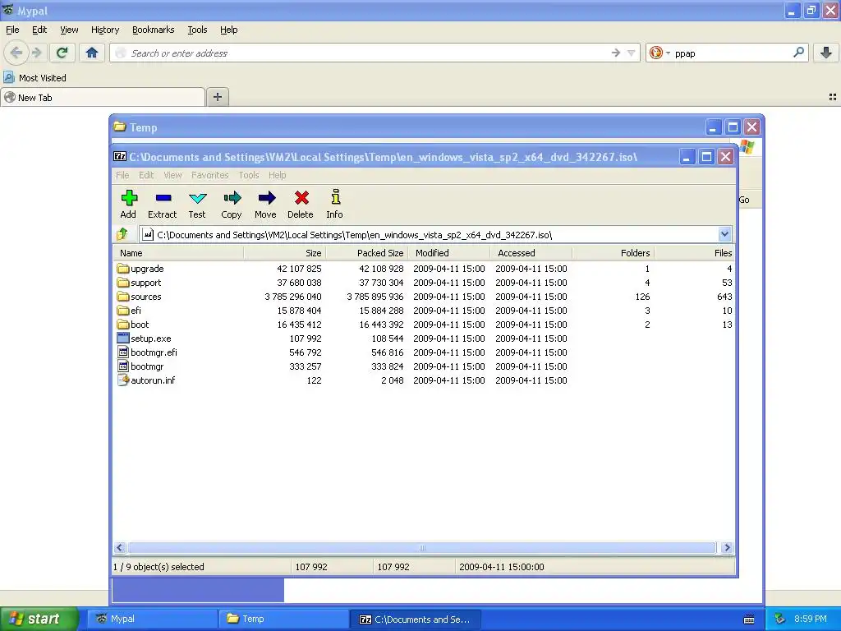
Task: Open the File menu in 7-Zip
Action: coord(122,175)
